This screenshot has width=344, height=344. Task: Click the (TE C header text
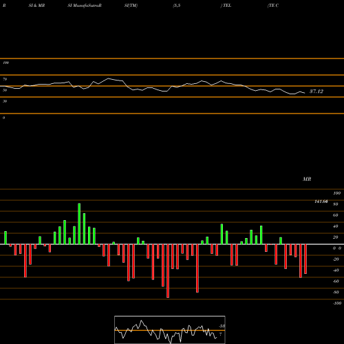click(x=273, y=6)
